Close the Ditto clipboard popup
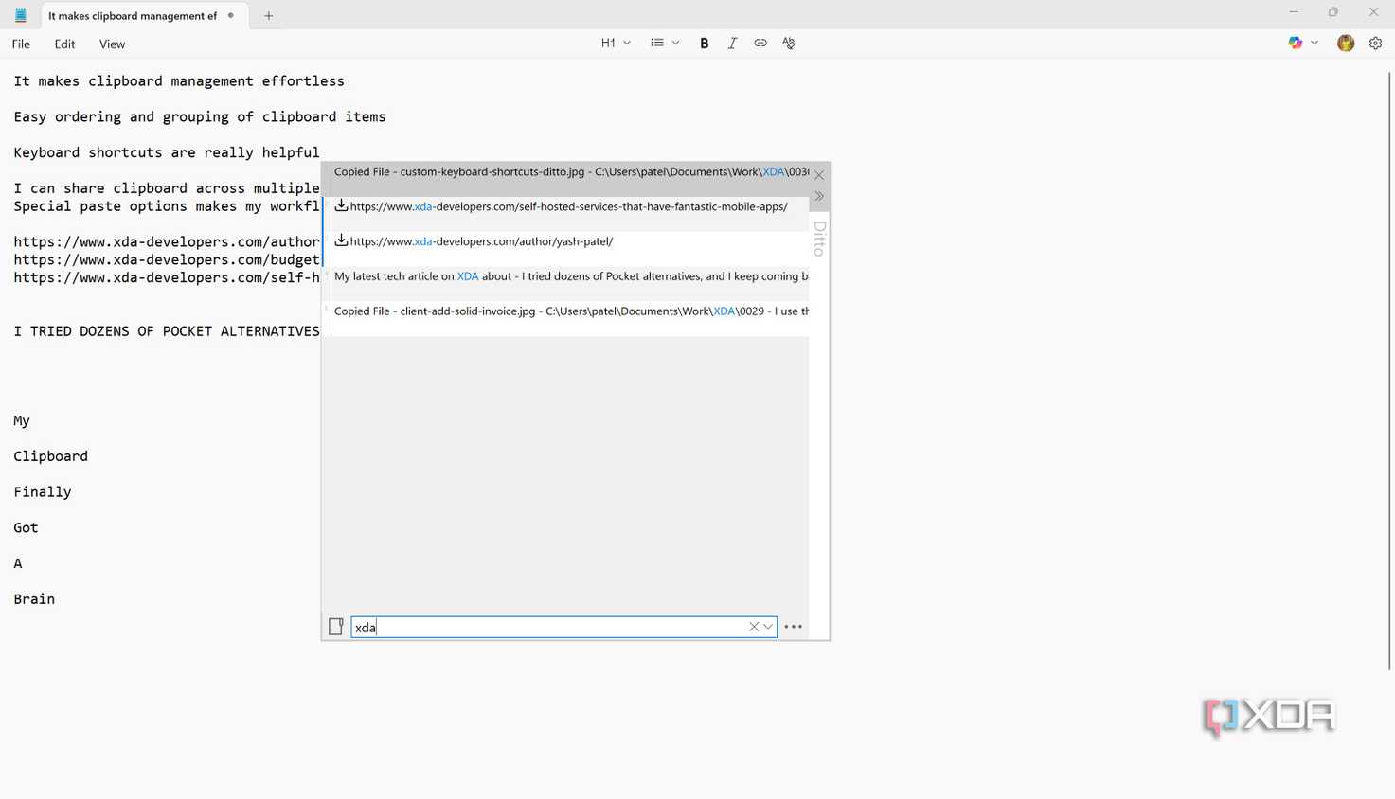The height and width of the screenshot is (799, 1395). (x=819, y=175)
